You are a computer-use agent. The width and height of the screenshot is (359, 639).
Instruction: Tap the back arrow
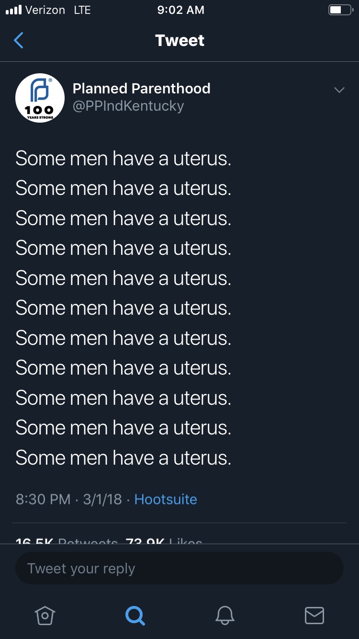pyautogui.click(x=19, y=41)
